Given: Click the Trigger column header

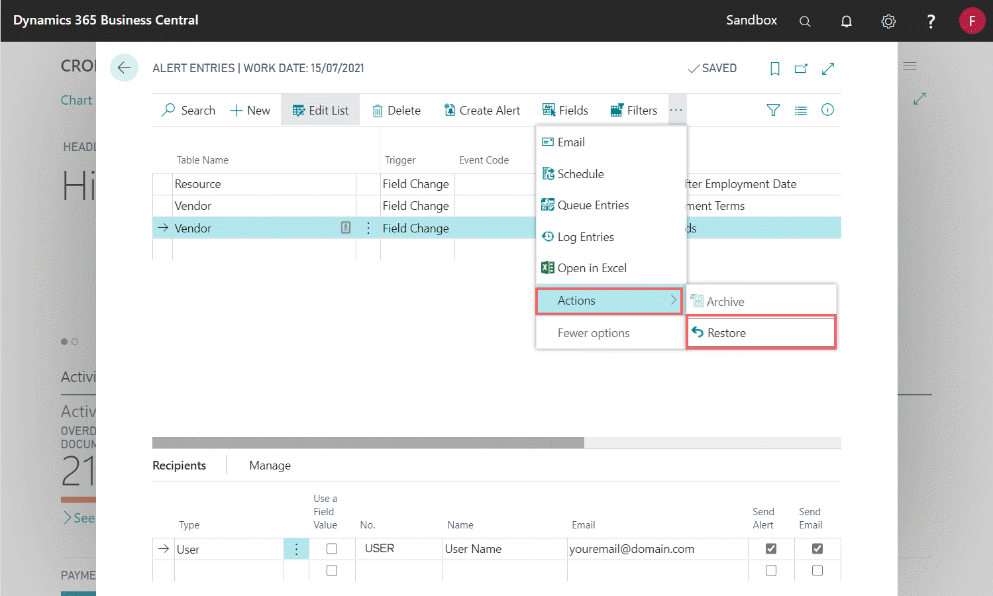Looking at the screenshot, I should point(400,160).
